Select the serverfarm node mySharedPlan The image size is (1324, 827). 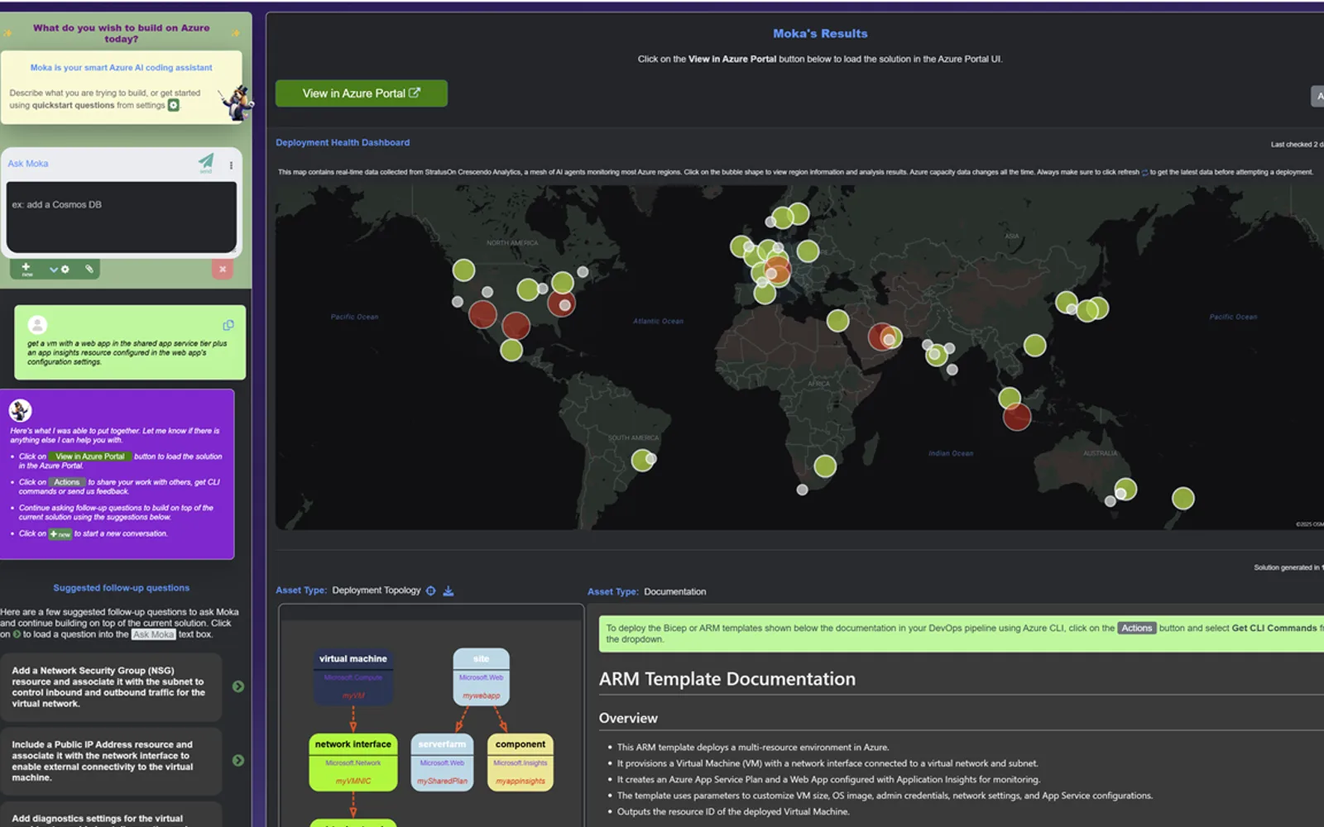(442, 762)
